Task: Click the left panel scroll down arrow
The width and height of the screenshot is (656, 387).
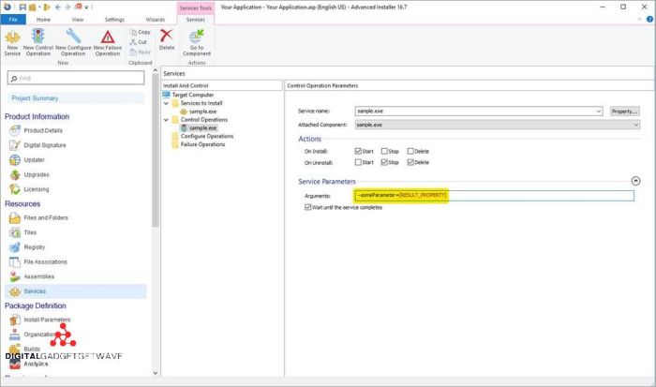Action: [156, 372]
